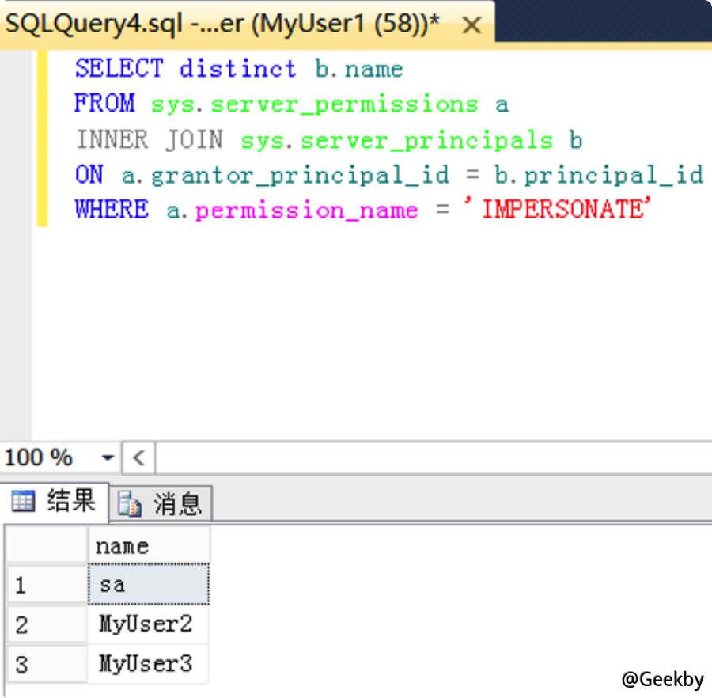Click the Results grid icon on 结果 tab
This screenshot has width=712, height=698.
coord(25,502)
